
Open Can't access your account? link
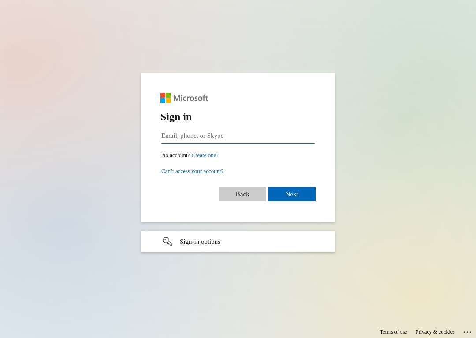pyautogui.click(x=193, y=171)
